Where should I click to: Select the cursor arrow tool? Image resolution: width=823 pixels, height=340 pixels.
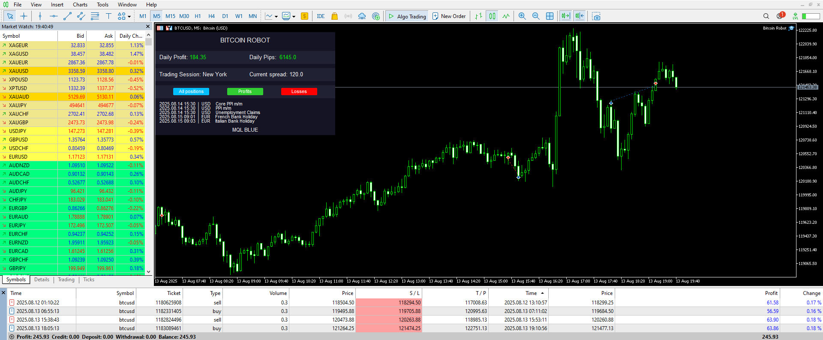point(10,16)
